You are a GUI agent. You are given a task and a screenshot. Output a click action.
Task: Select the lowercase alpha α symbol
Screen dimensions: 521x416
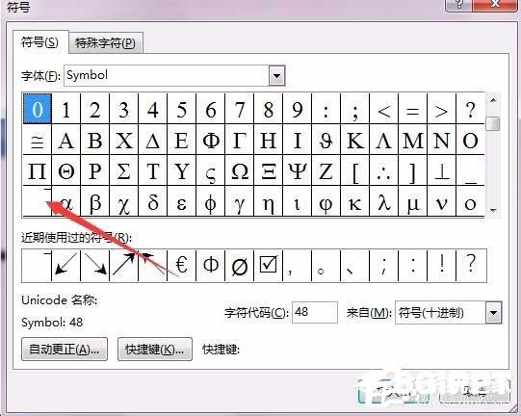pos(65,201)
